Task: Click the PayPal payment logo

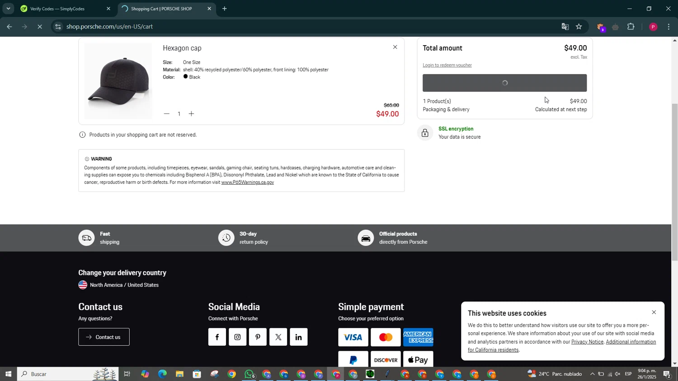Action: pos(353,359)
